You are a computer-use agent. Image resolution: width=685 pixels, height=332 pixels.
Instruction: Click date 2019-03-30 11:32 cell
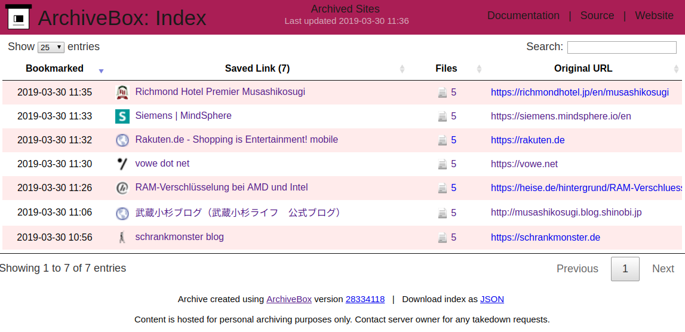coord(54,140)
